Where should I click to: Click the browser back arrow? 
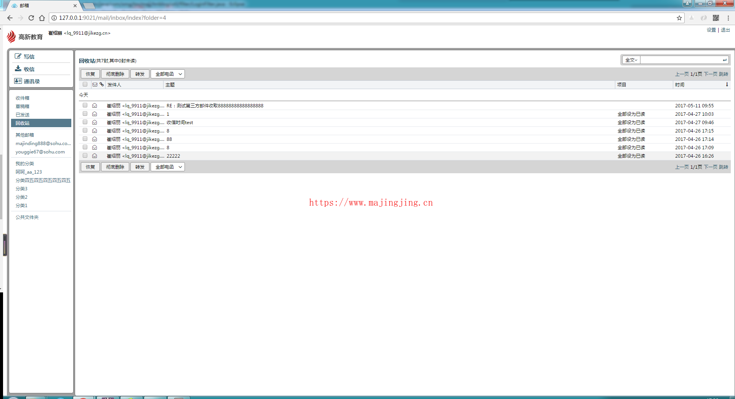click(10, 18)
